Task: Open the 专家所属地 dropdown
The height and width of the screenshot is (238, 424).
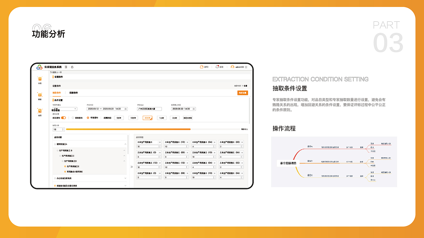Action: coord(65,109)
